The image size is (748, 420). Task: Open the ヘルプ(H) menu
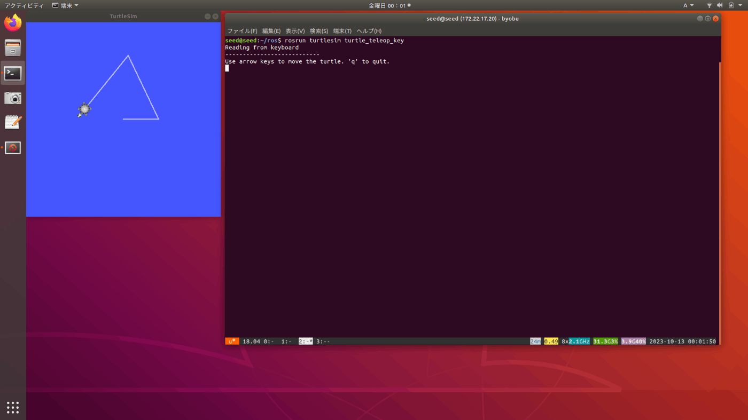pos(369,31)
